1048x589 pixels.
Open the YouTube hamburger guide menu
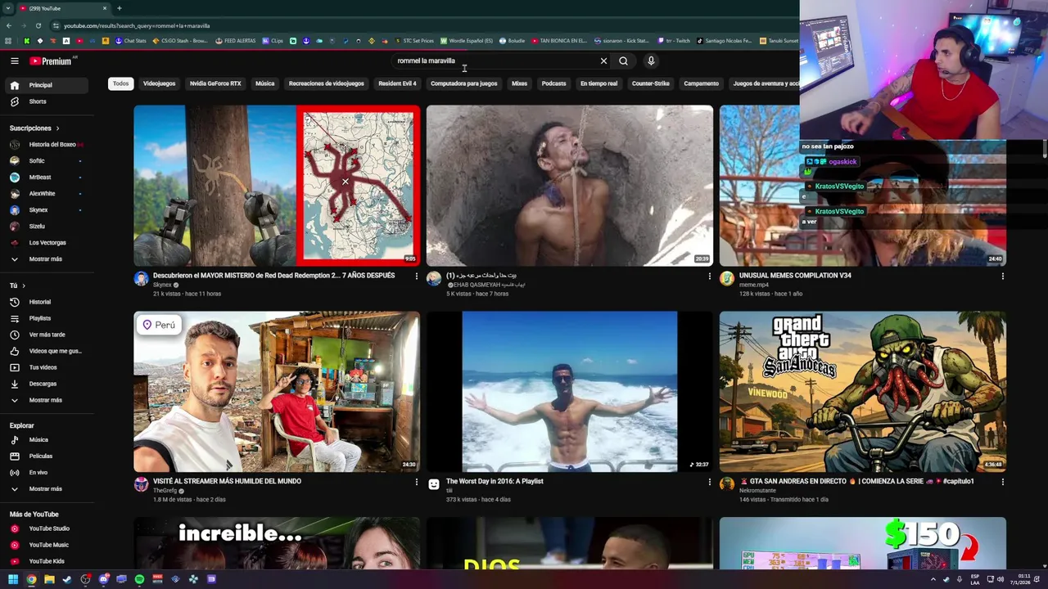[x=14, y=61]
